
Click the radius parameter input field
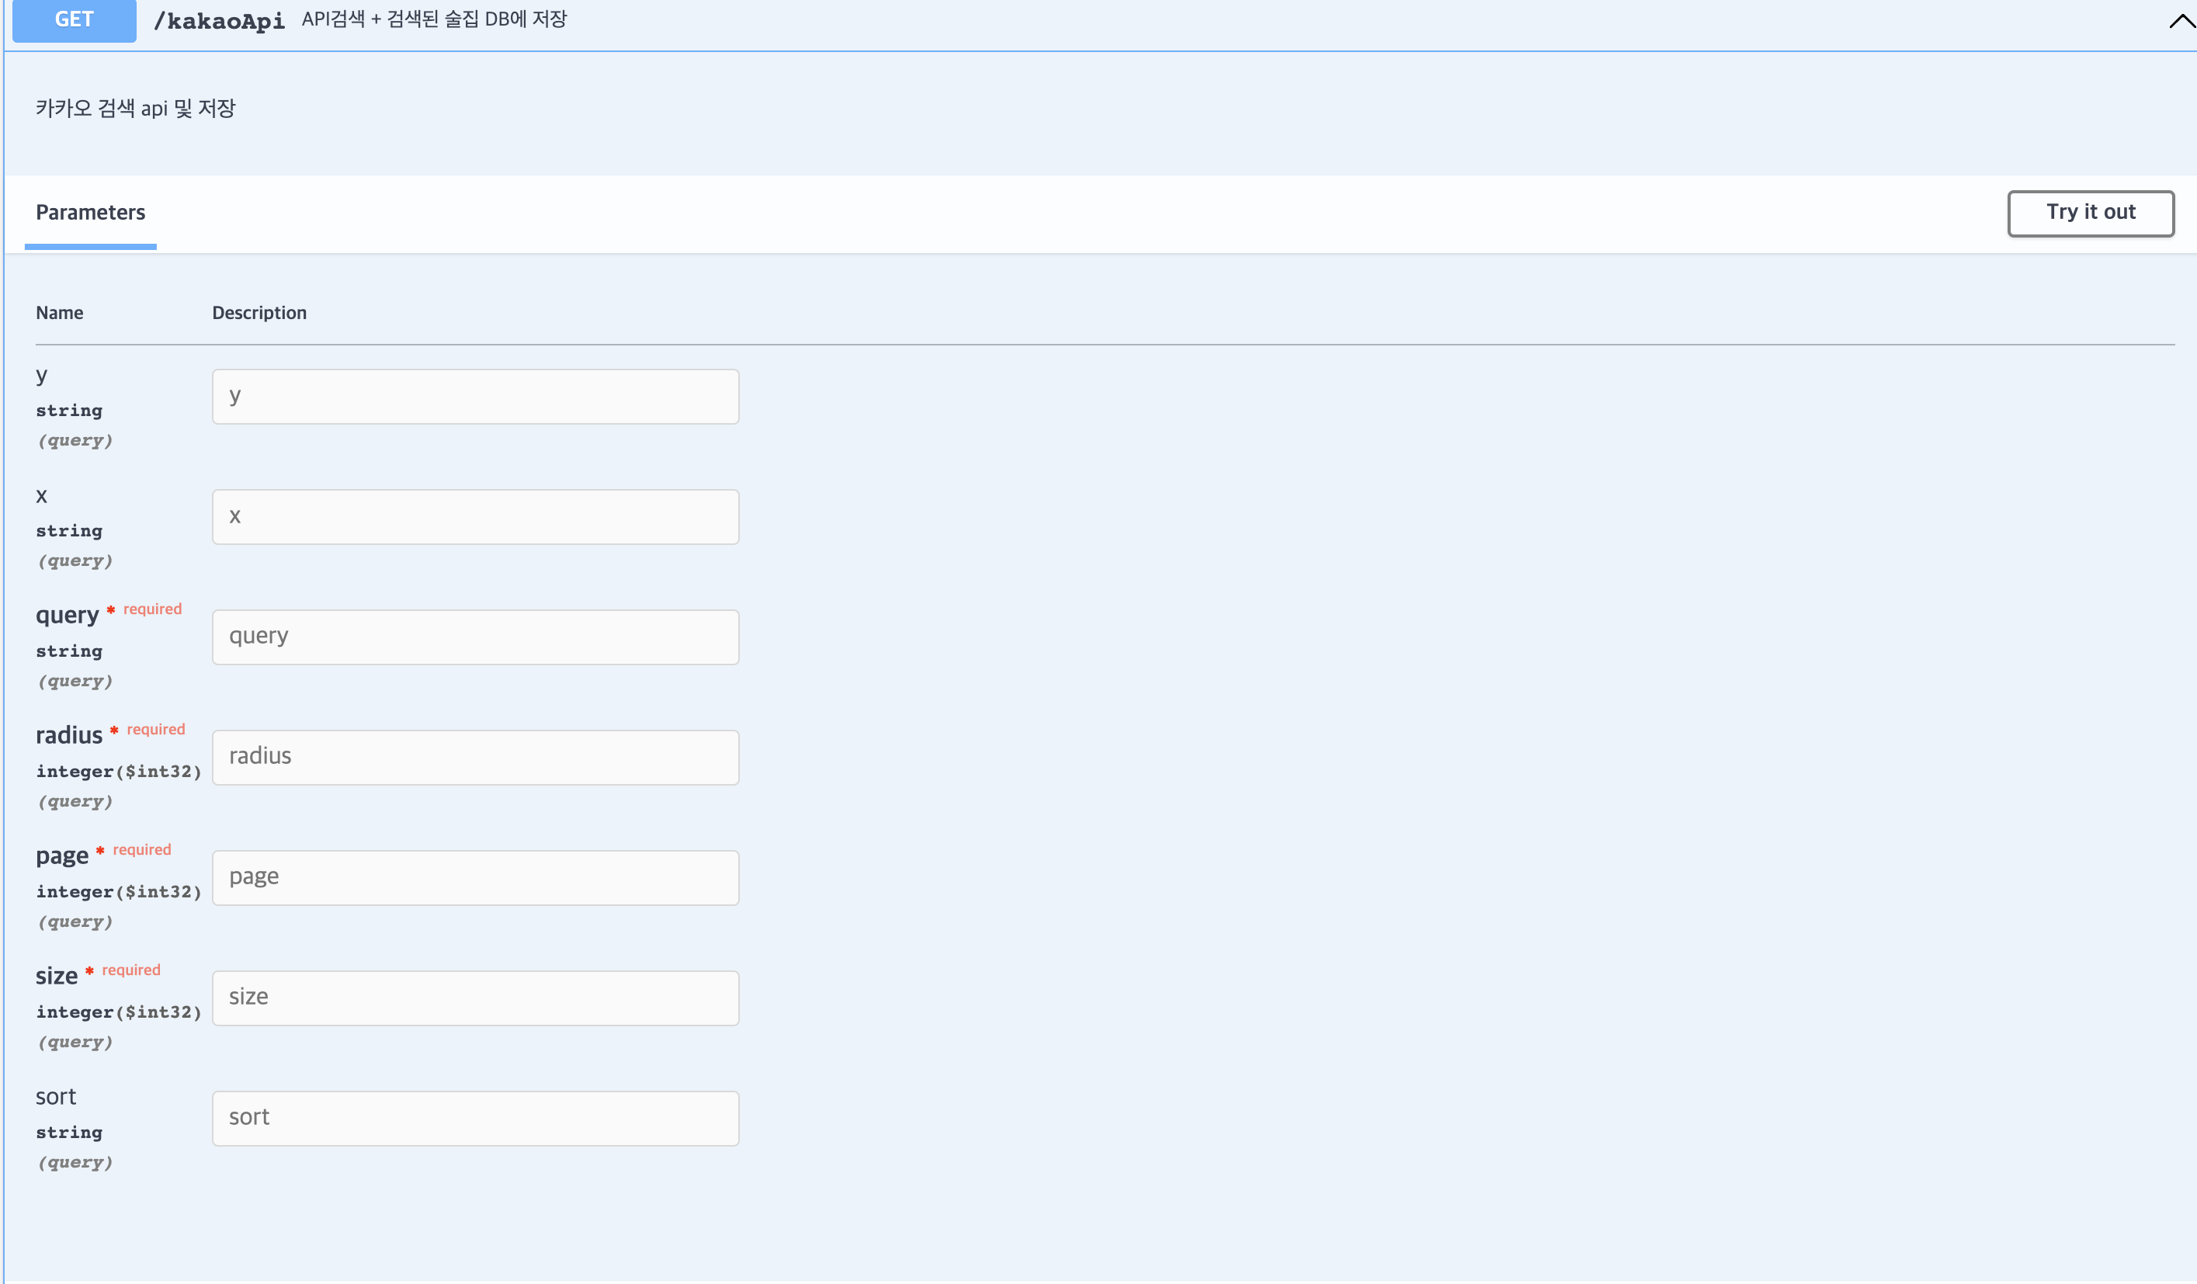click(475, 758)
